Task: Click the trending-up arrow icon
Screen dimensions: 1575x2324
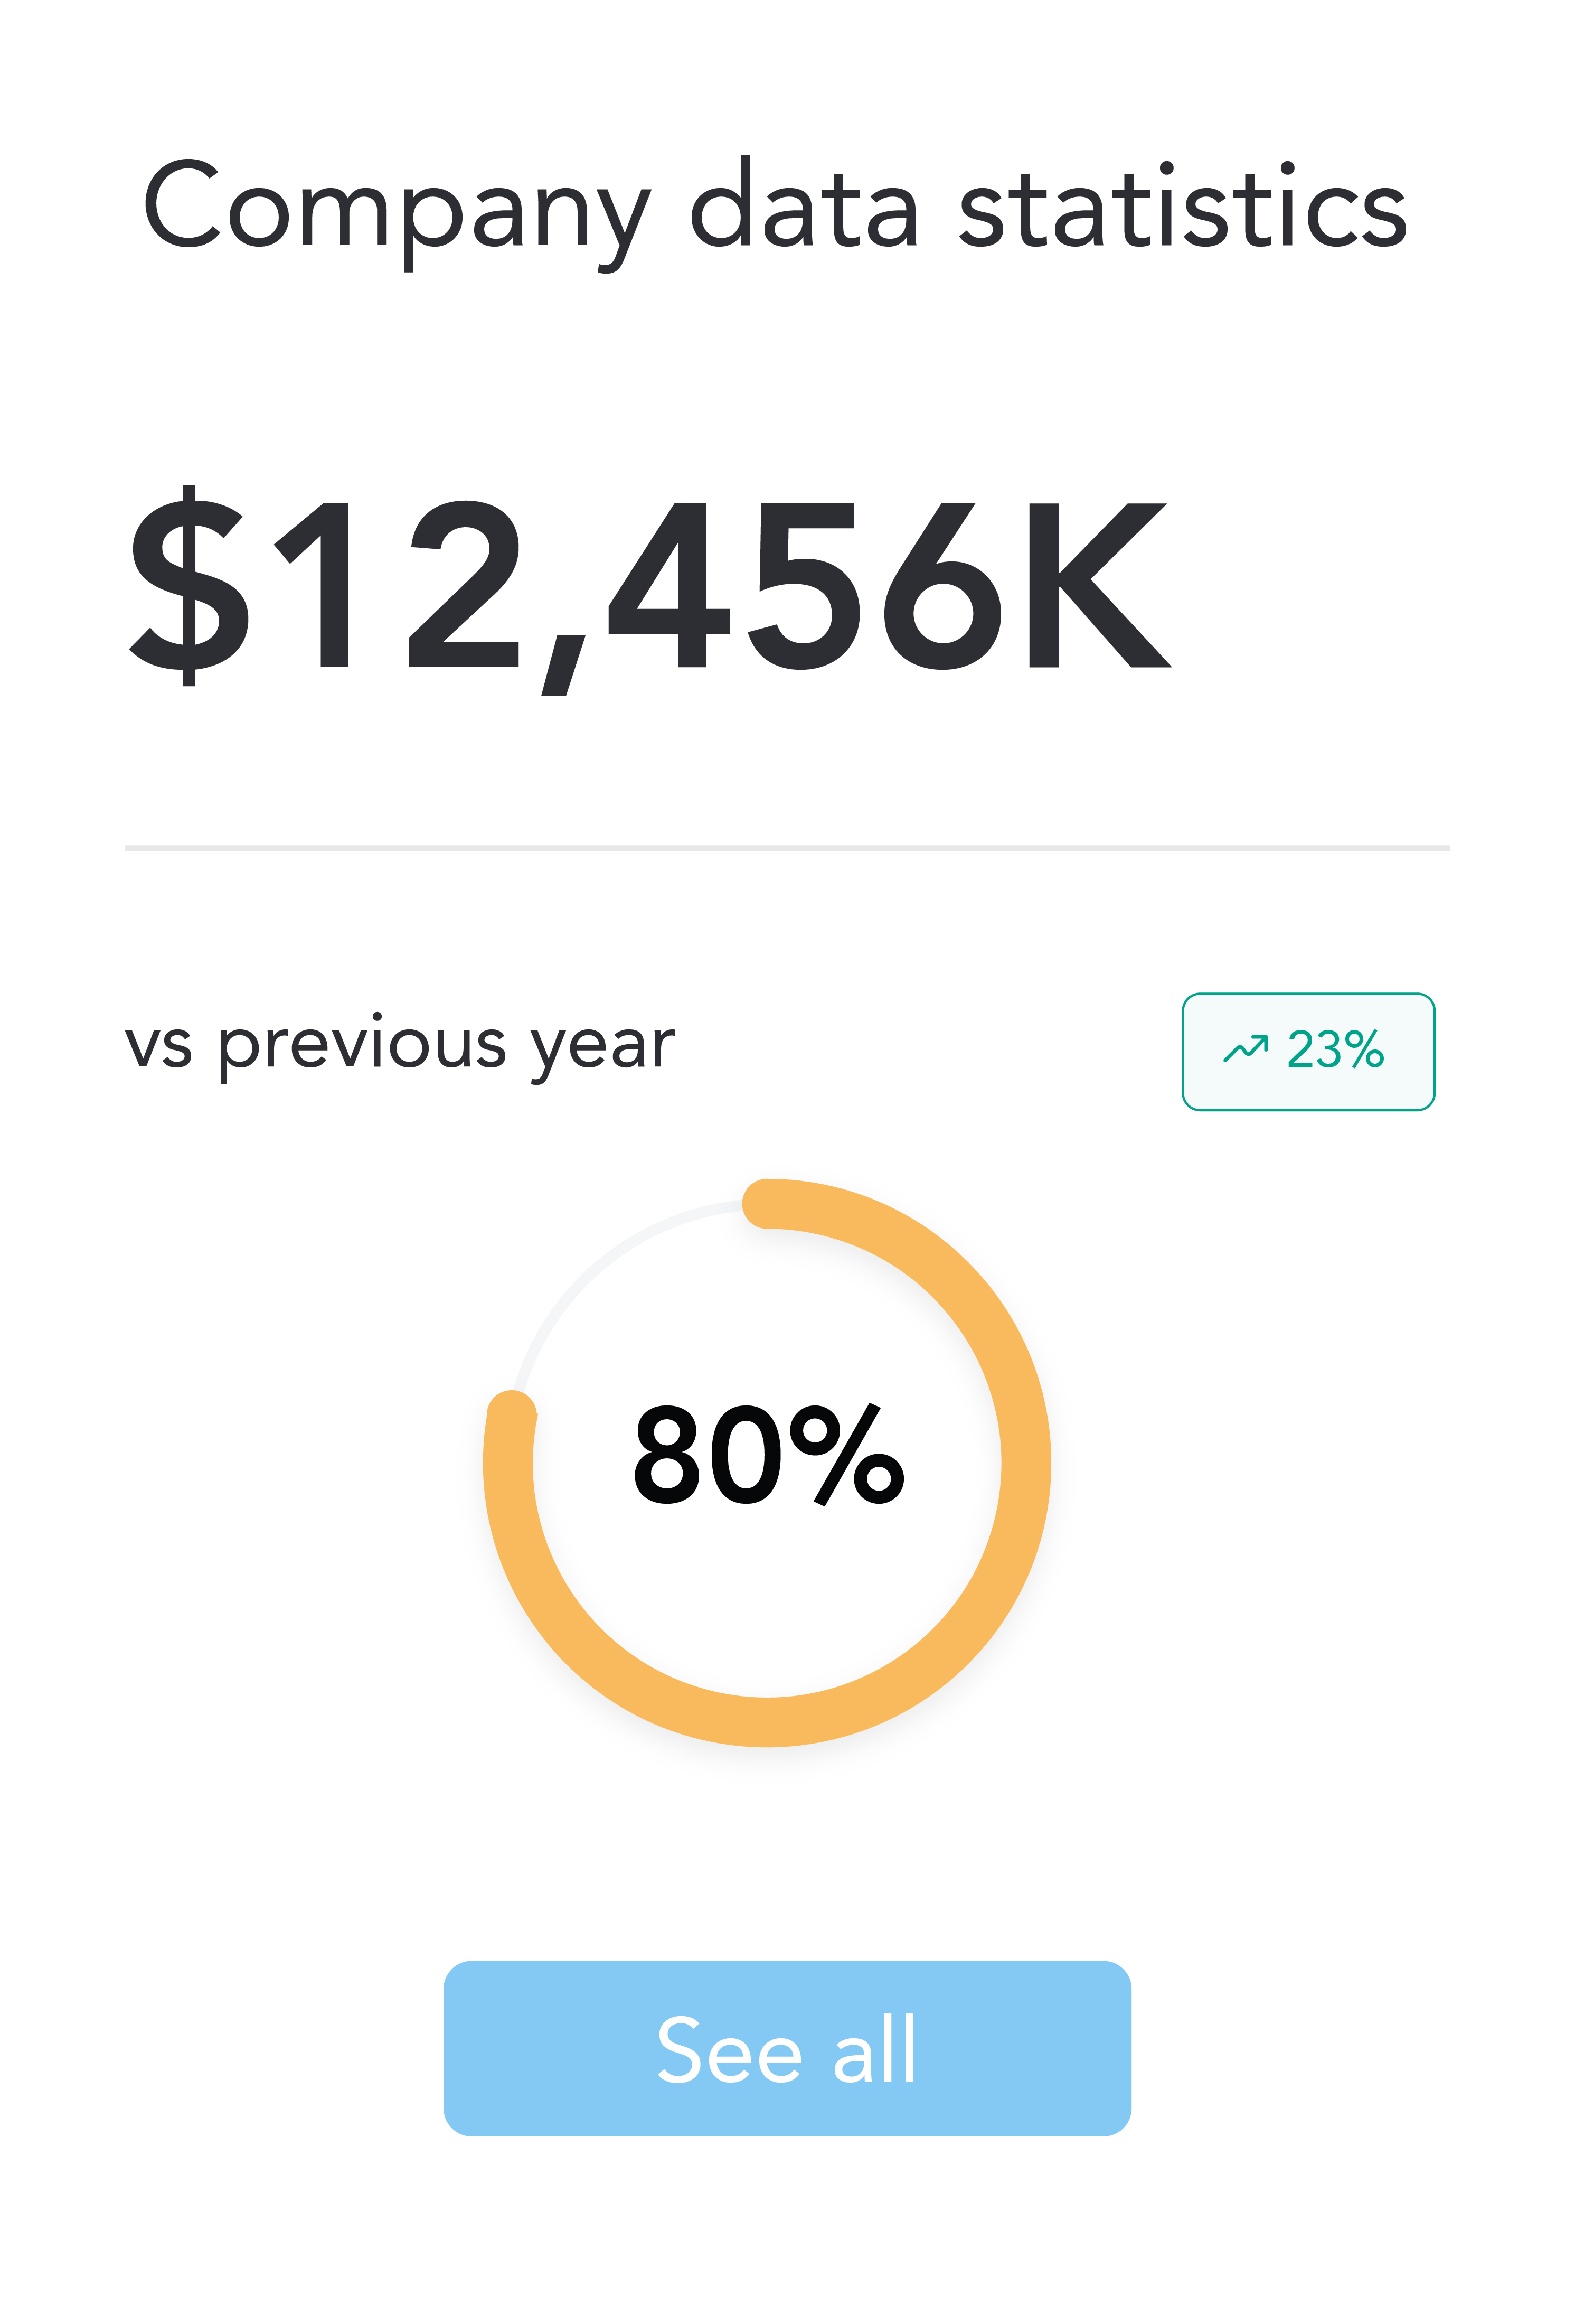Action: [1245, 1049]
